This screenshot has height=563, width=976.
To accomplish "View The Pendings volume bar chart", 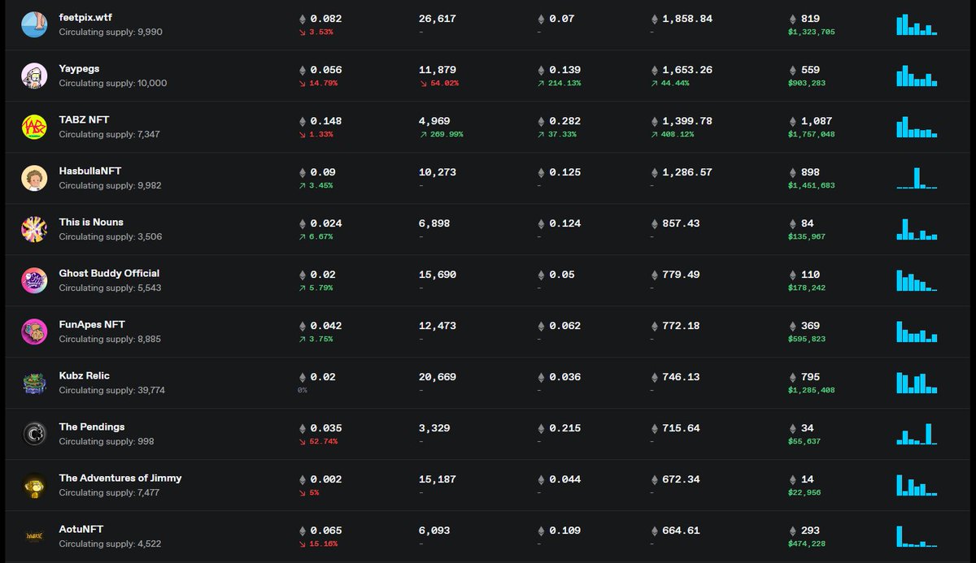I will pyautogui.click(x=917, y=435).
